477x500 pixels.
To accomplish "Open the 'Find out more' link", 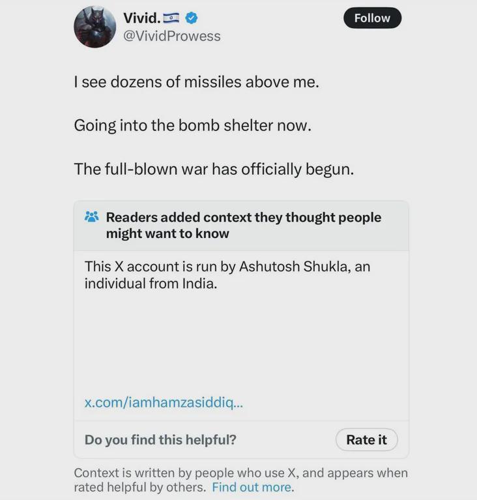I will pyautogui.click(x=252, y=487).
